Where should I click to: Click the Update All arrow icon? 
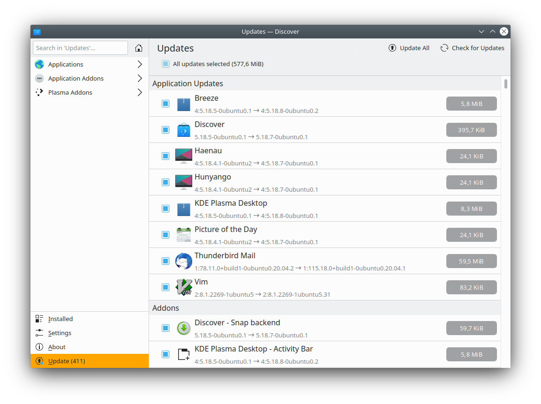(x=392, y=48)
